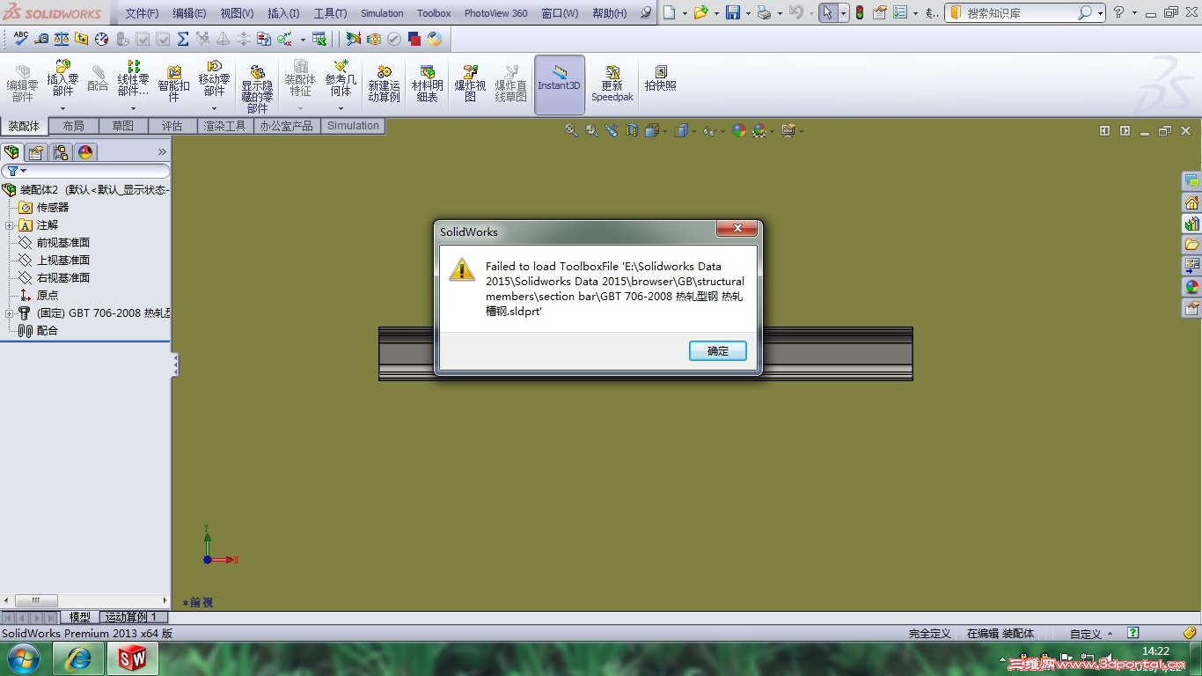1202x676 pixels.
Task: Click the spell check ABC icon
Action: (21, 39)
